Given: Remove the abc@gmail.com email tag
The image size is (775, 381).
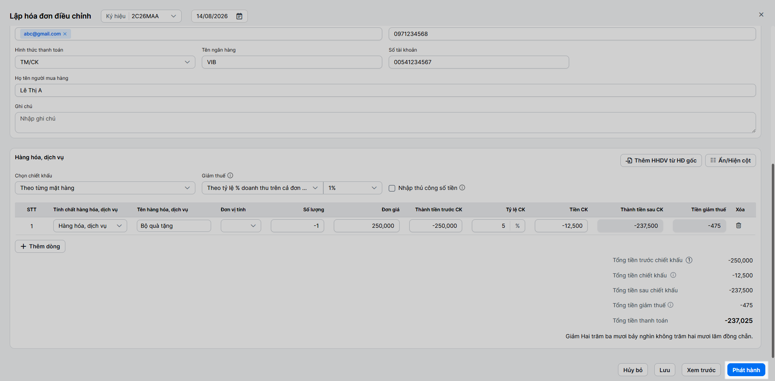Looking at the screenshot, I should (65, 34).
